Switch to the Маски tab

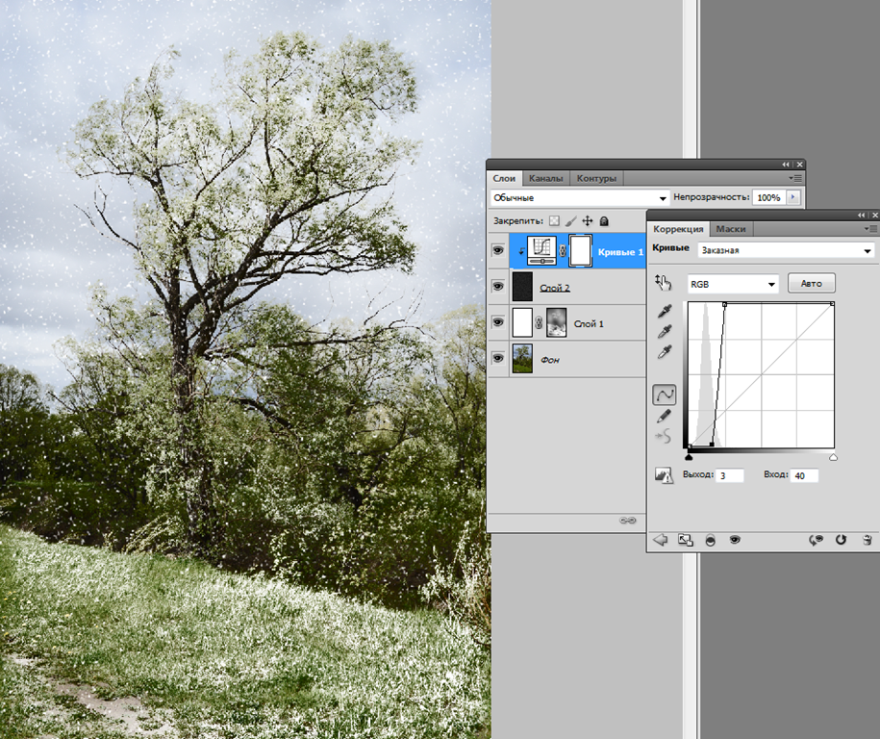[x=731, y=229]
